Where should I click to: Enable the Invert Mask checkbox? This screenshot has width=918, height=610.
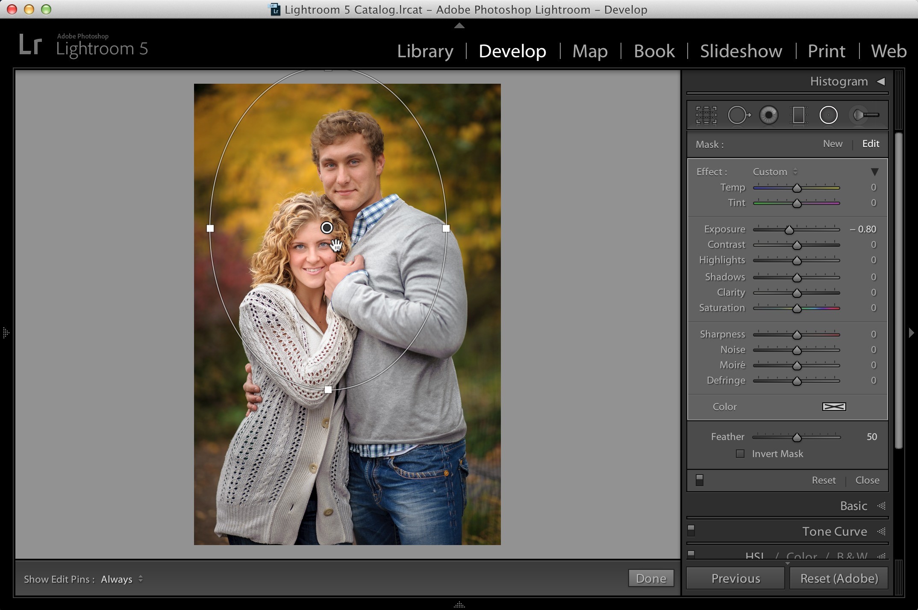pyautogui.click(x=740, y=454)
